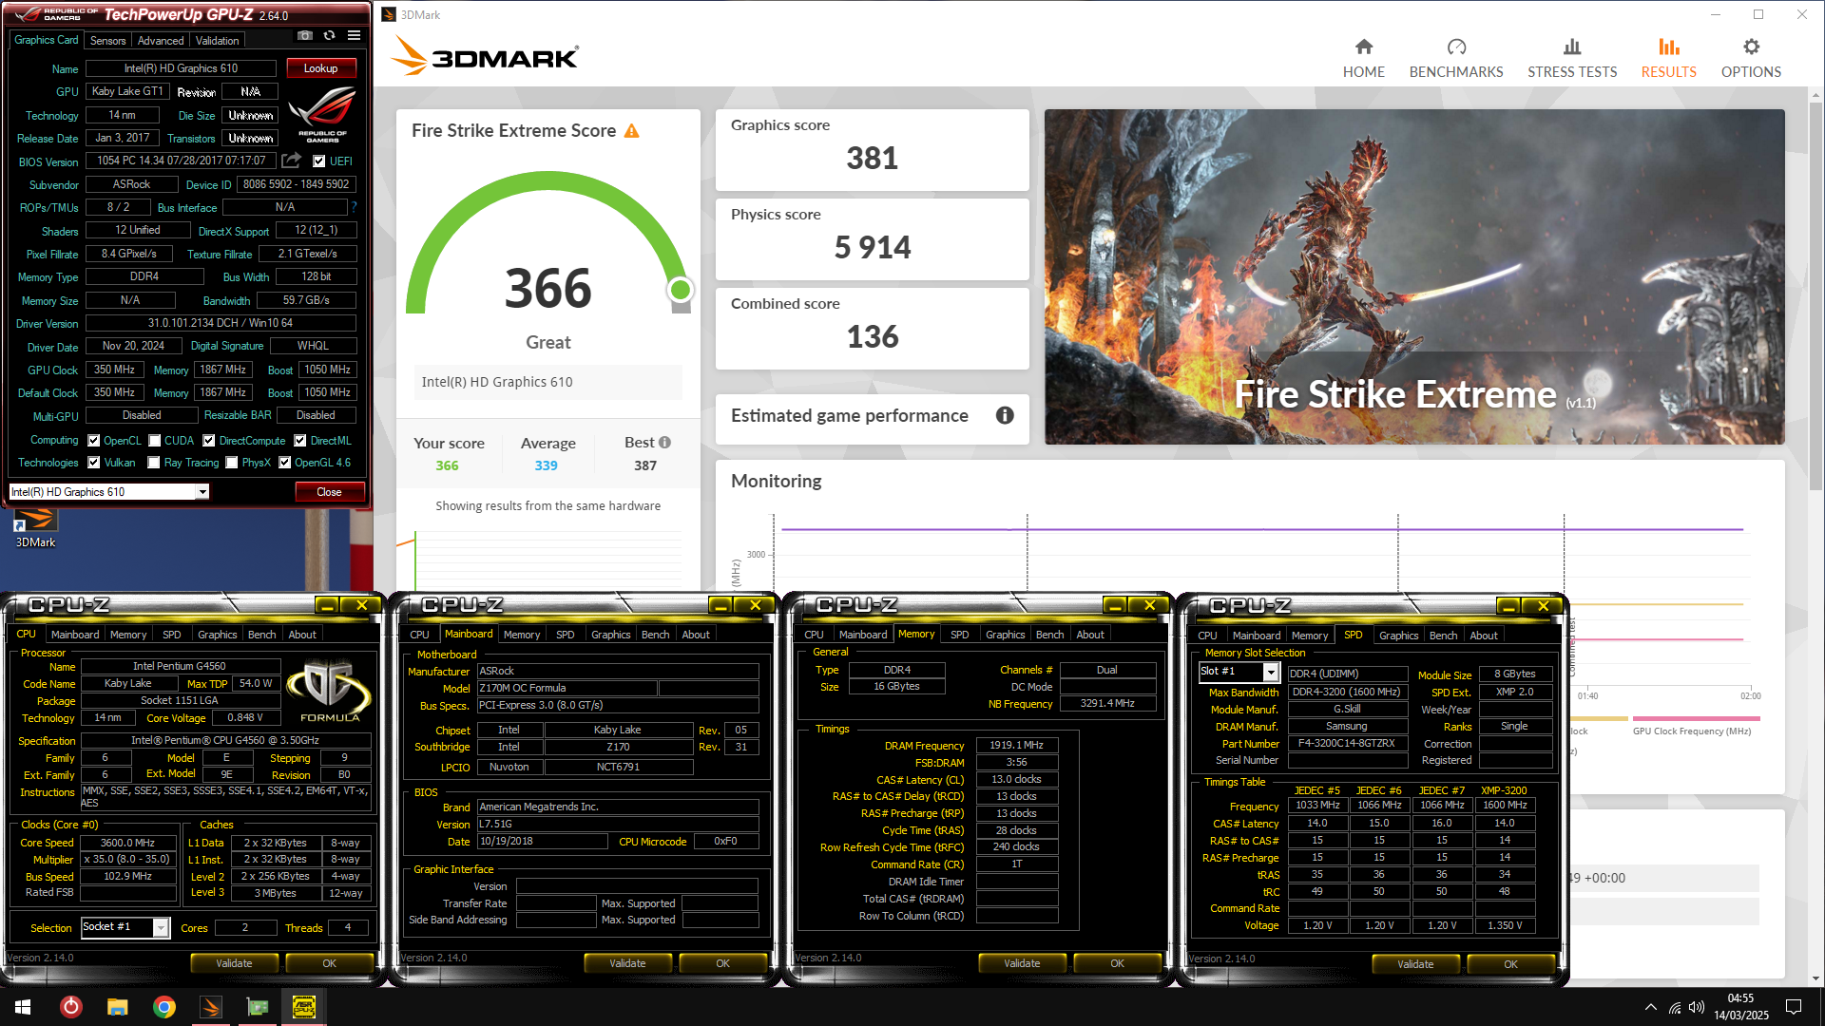Toggle the DirectCompute checkbox
The width and height of the screenshot is (1825, 1026).
pos(208,441)
